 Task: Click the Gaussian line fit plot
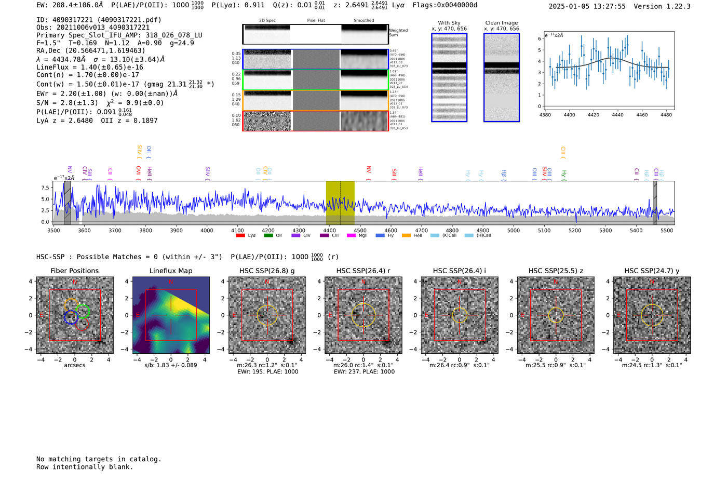[609, 71]
